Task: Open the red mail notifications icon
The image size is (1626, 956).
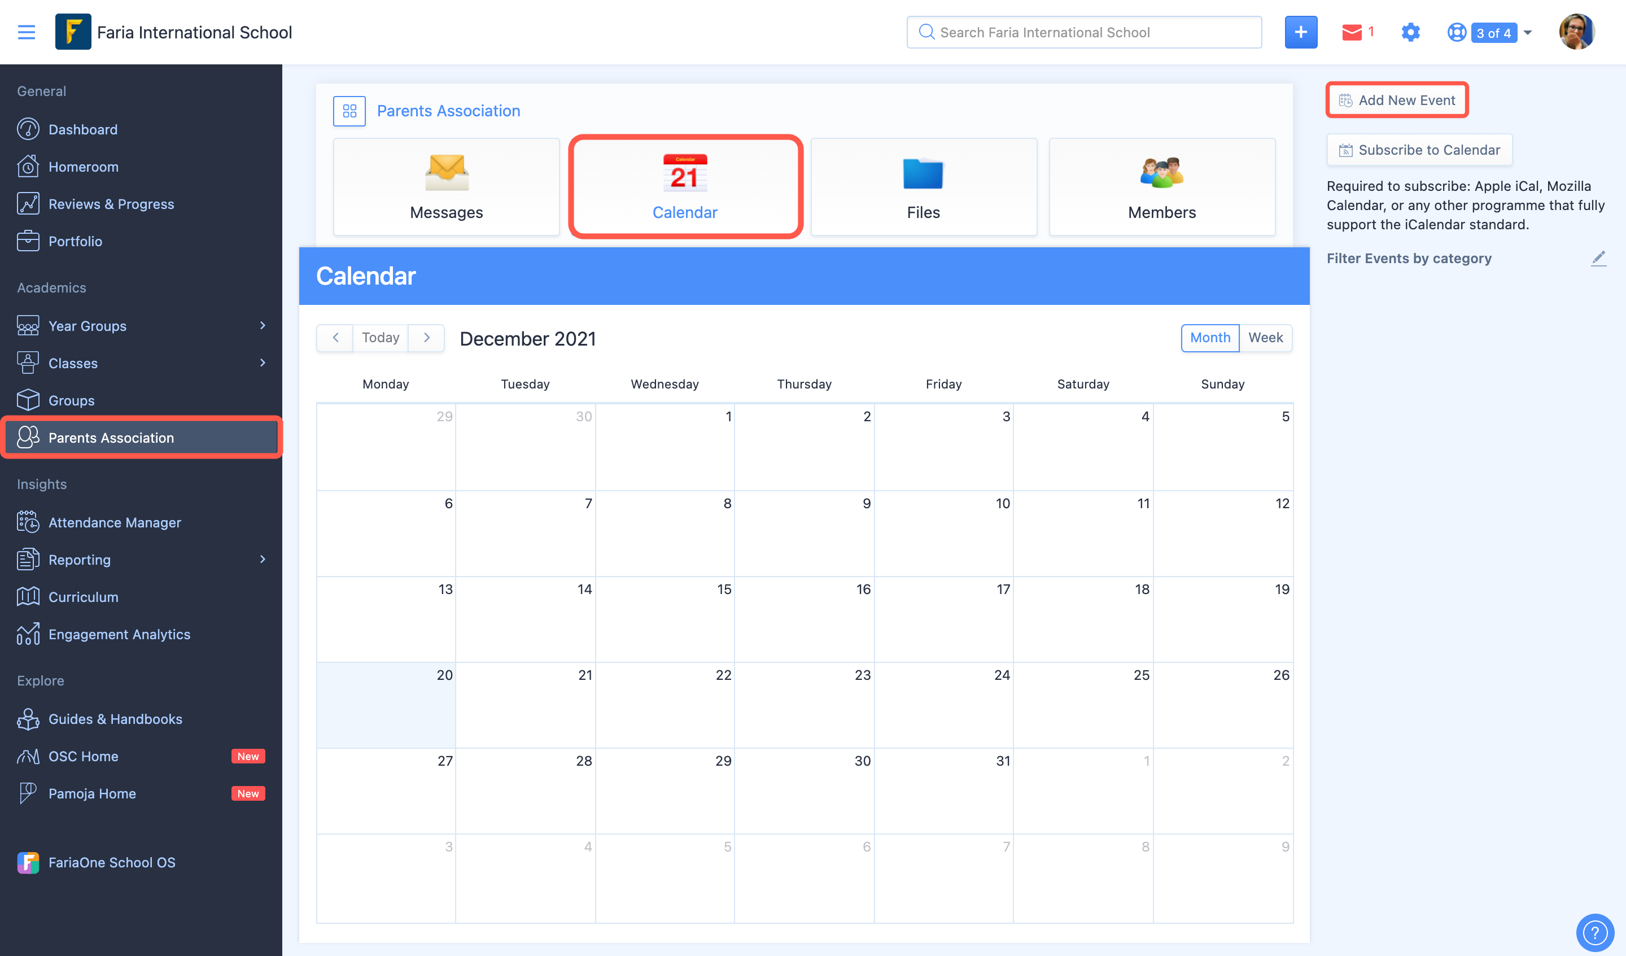Action: [x=1352, y=32]
